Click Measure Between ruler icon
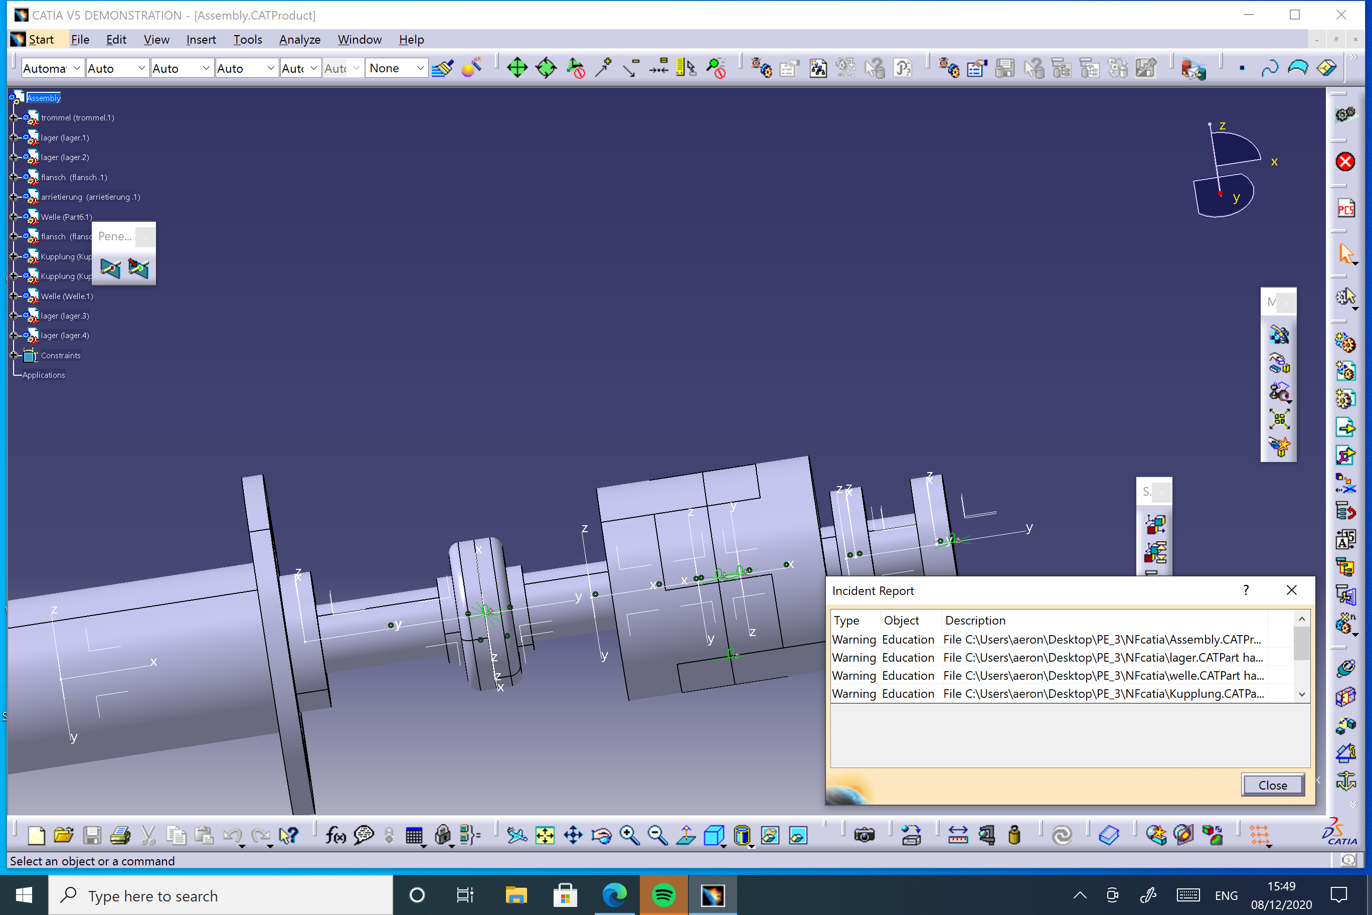The height and width of the screenshot is (915, 1372). (958, 835)
